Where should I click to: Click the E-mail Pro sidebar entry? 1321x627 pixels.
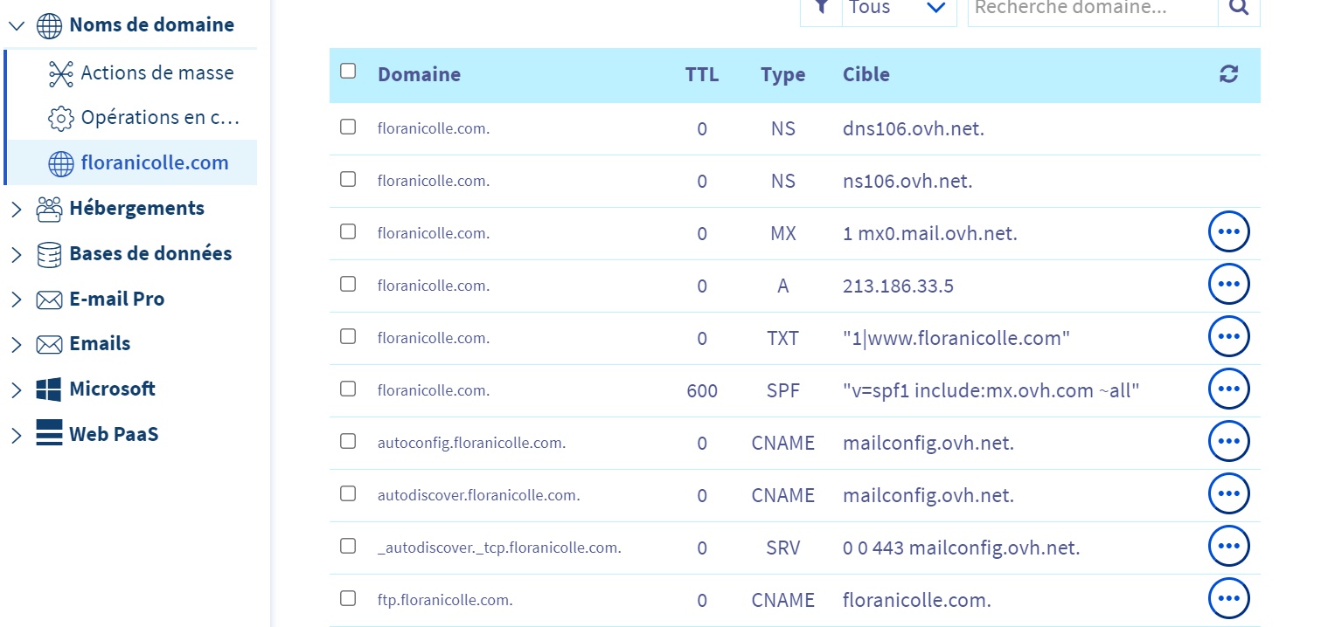[116, 299]
